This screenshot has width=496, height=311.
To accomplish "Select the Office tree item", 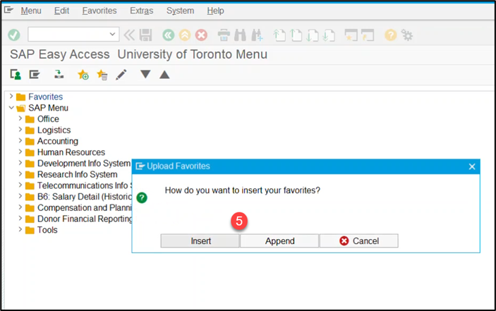I will [x=48, y=119].
